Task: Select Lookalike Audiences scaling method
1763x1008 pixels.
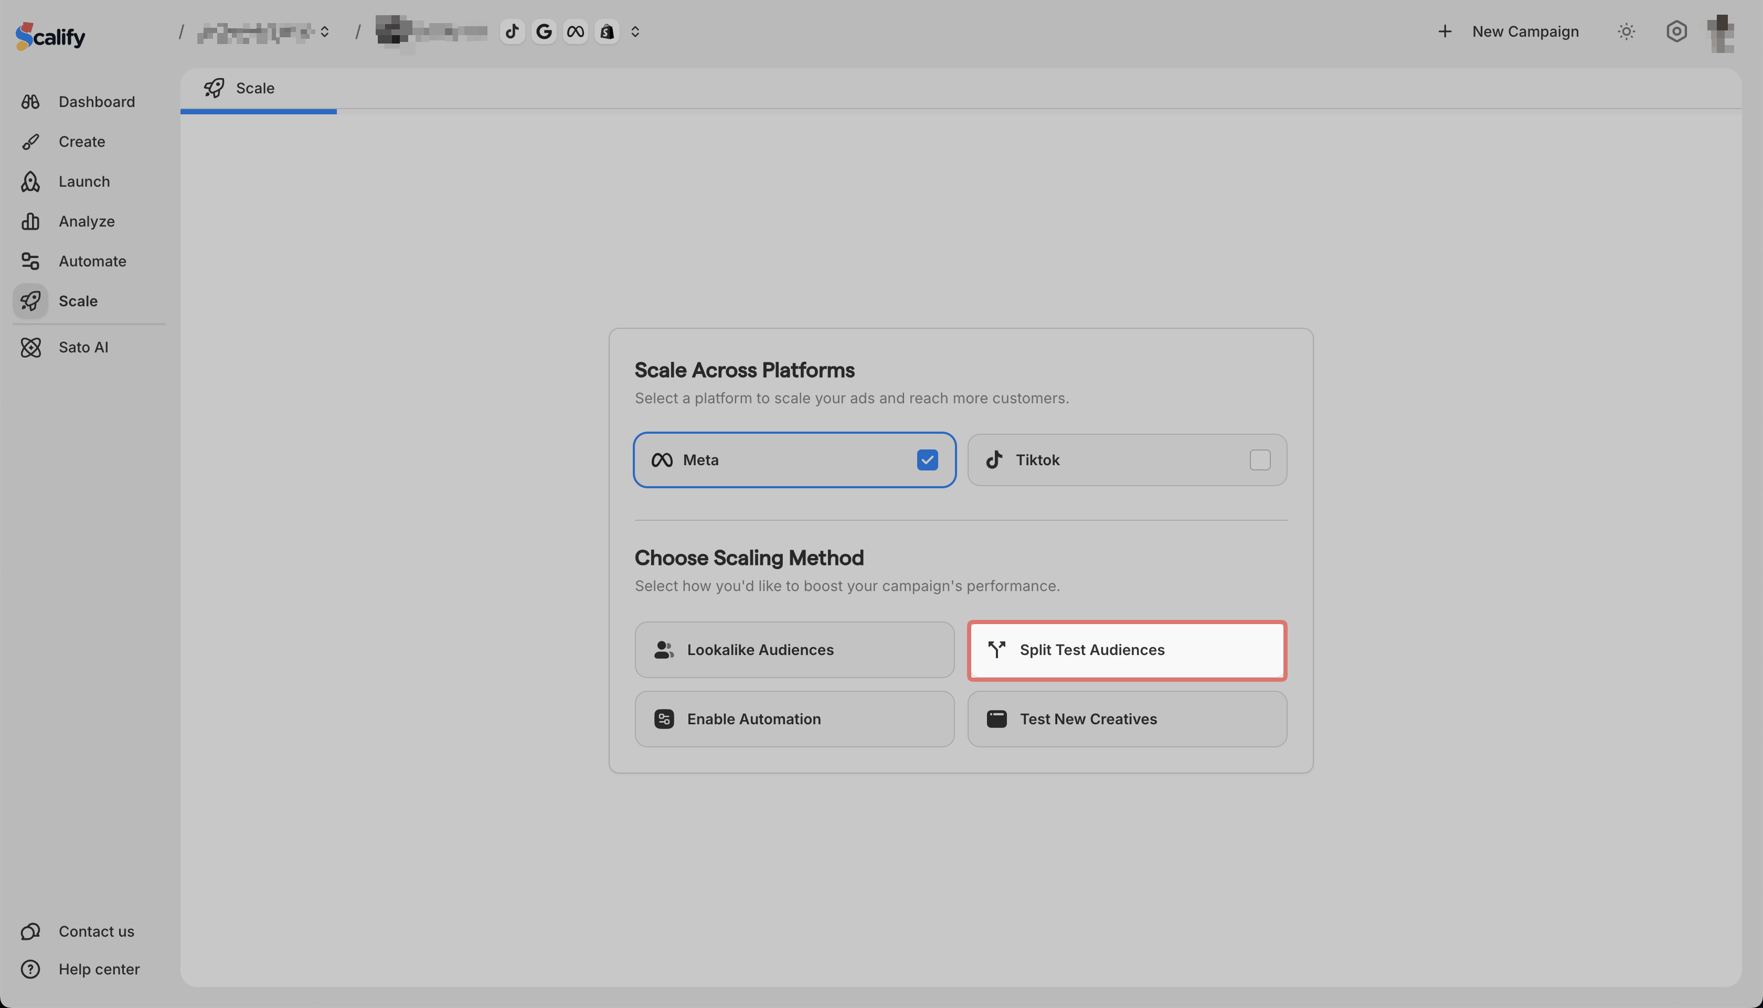Action: [x=794, y=650]
